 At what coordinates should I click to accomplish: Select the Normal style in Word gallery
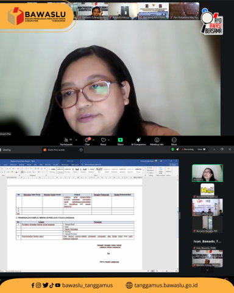click(60, 170)
